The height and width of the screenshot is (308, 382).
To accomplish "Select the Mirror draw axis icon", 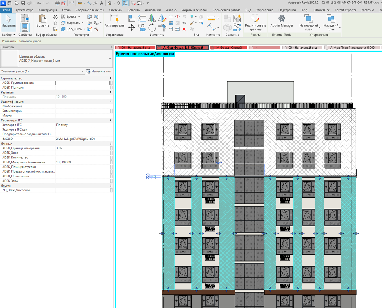I will point(162,18).
